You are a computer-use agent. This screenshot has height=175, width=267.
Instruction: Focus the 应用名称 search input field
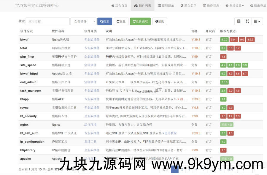point(47,21)
